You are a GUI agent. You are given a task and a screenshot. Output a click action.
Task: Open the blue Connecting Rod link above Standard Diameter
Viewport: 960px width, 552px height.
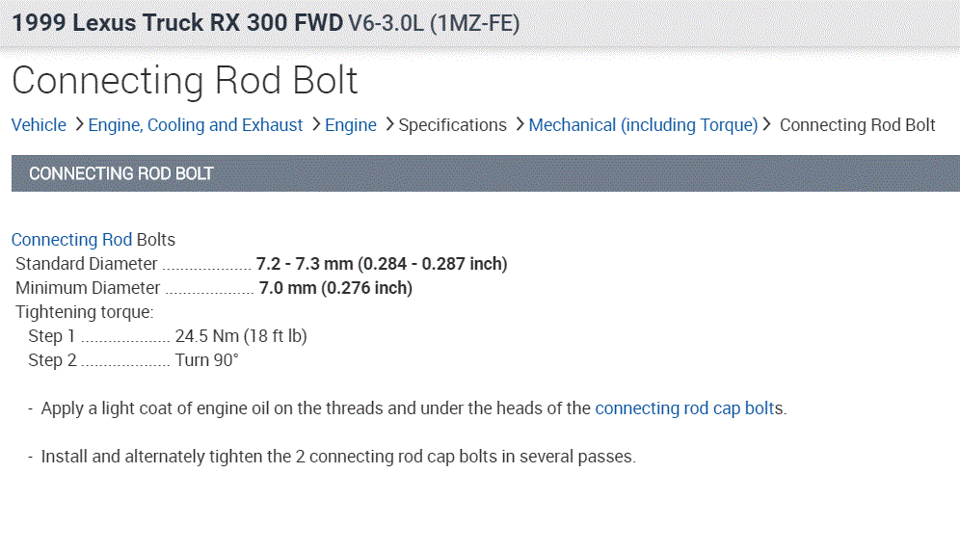pyautogui.click(x=71, y=240)
